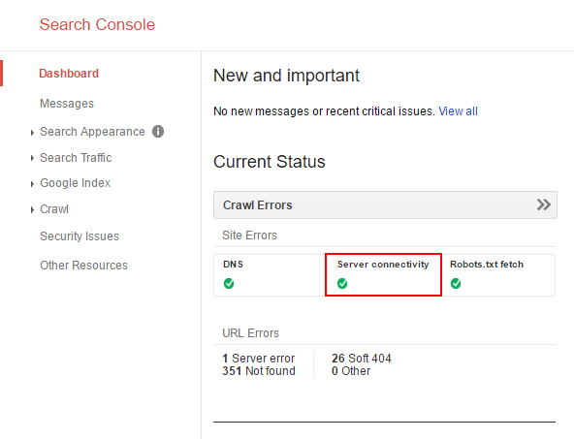
Task: Open the Crawl Errors report header
Action: (385, 204)
